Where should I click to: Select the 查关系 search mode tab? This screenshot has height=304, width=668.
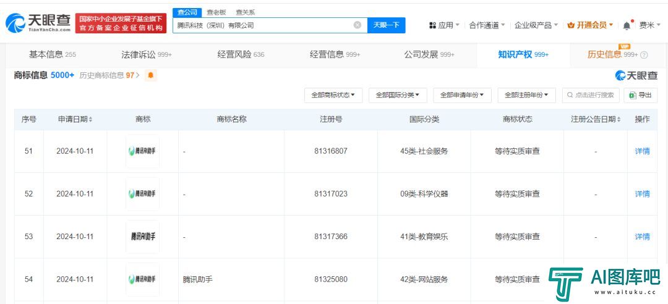coord(246,12)
